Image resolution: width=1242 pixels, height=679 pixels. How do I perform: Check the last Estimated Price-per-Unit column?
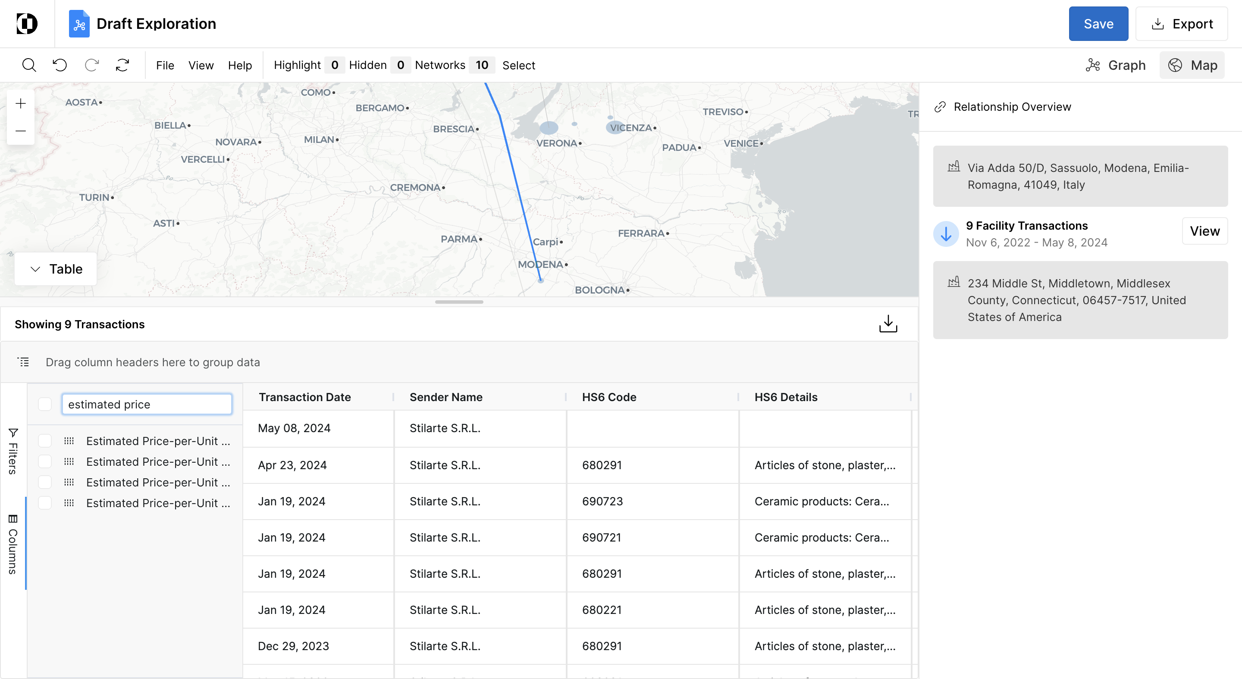pos(45,503)
